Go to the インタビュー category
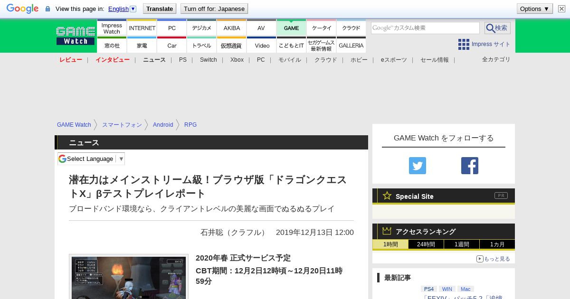Image resolution: width=570 pixels, height=299 pixels. (113, 60)
